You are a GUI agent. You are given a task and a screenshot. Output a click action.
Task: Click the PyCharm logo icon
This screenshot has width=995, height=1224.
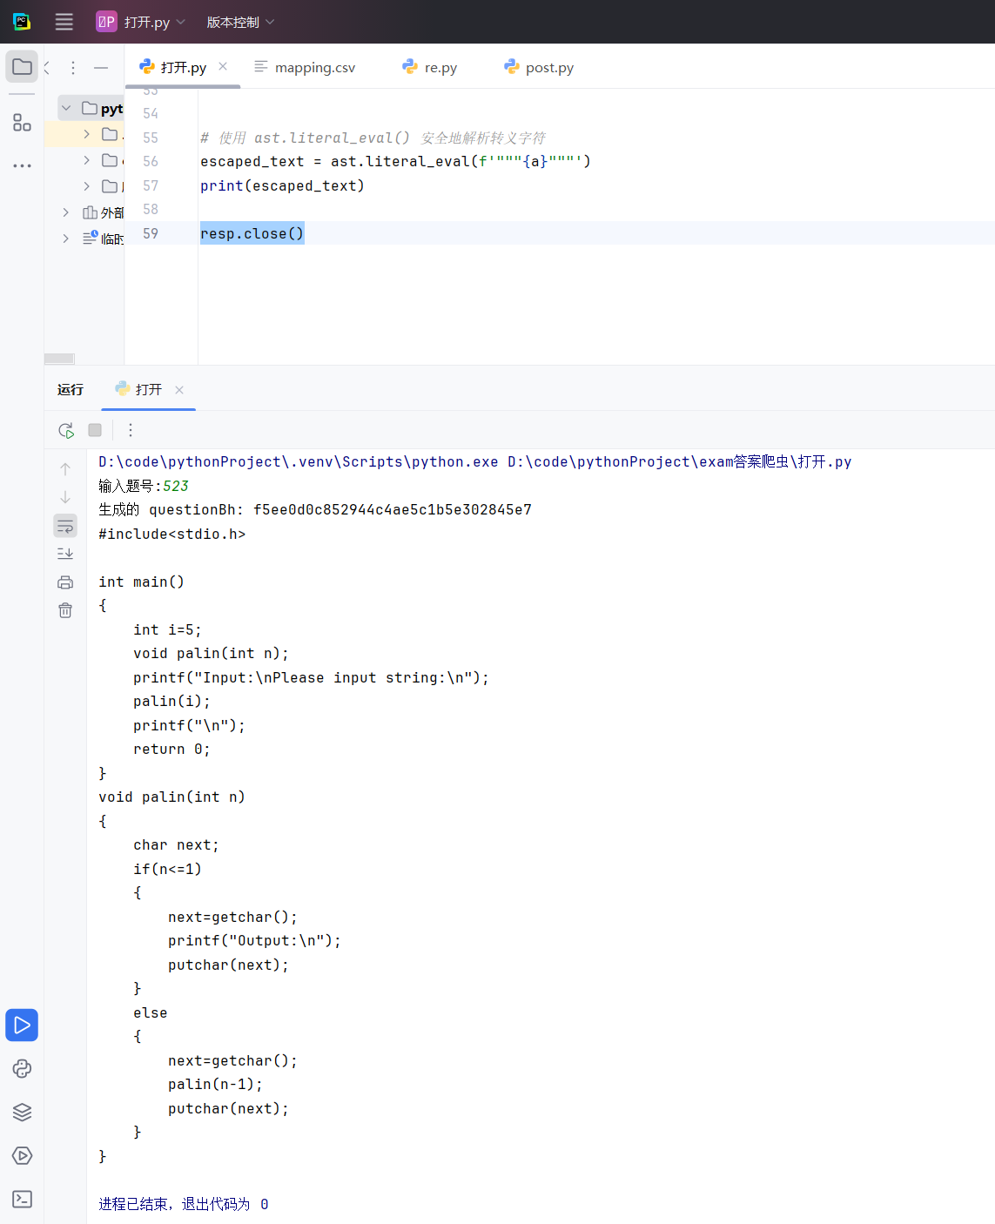[x=22, y=22]
